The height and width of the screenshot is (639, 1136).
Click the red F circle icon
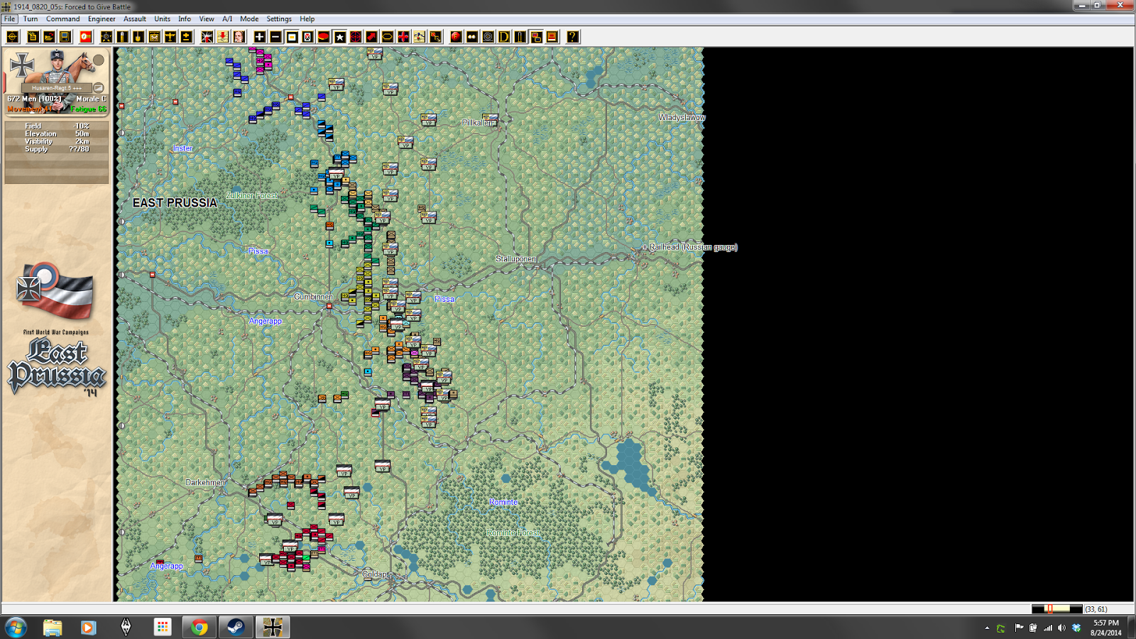[x=456, y=37]
